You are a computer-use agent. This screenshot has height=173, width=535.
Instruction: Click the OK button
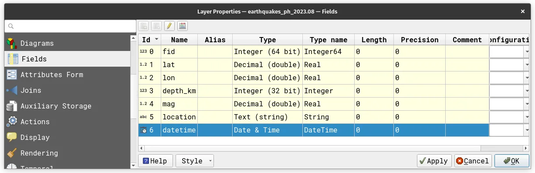pos(511,161)
